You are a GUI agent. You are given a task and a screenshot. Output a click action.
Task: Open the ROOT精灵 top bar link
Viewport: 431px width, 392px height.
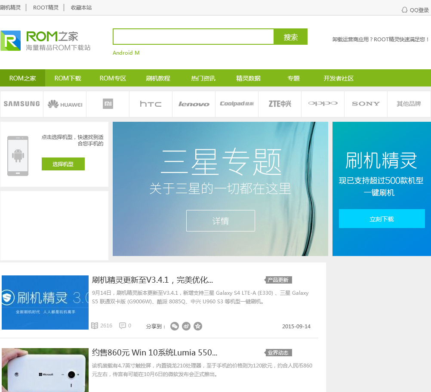(46, 7)
